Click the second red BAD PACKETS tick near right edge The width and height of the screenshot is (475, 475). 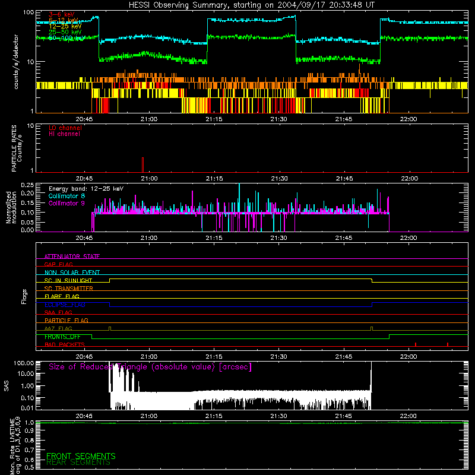point(448,344)
